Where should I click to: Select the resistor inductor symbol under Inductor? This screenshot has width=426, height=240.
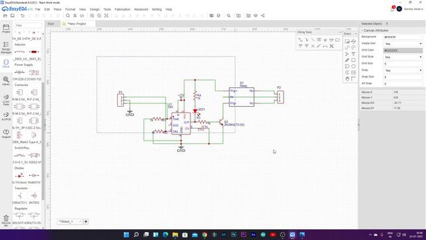[x=19, y=52]
